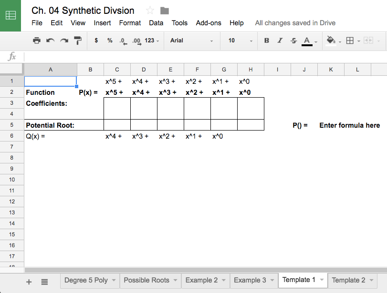387x293 pixels.
Task: Open the File menu
Action: point(37,23)
